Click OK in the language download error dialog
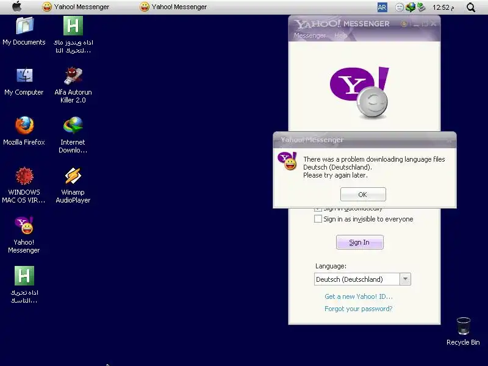Screen dimensions: 488x366 [363, 195]
